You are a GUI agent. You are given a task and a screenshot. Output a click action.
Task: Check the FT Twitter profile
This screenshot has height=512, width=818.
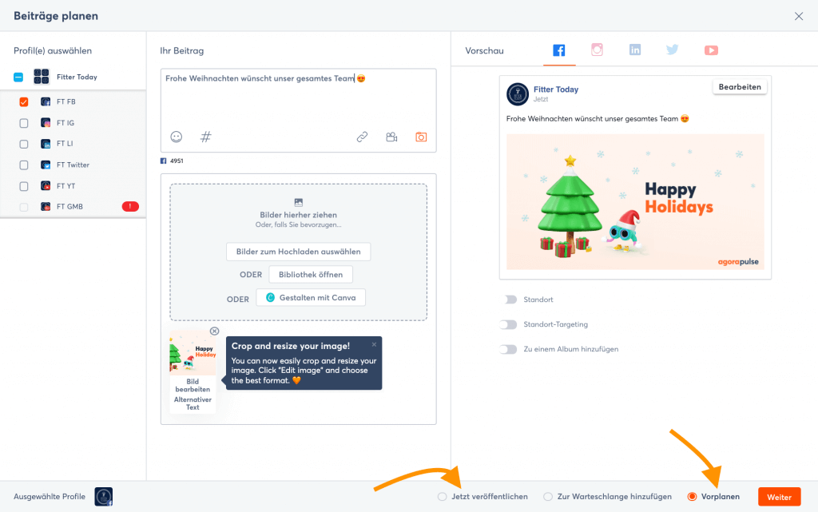click(23, 165)
